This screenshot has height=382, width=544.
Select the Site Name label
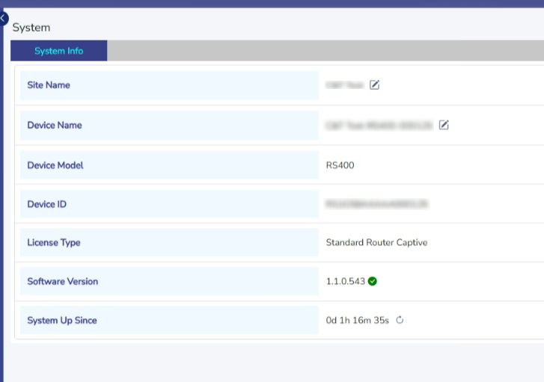coord(49,85)
